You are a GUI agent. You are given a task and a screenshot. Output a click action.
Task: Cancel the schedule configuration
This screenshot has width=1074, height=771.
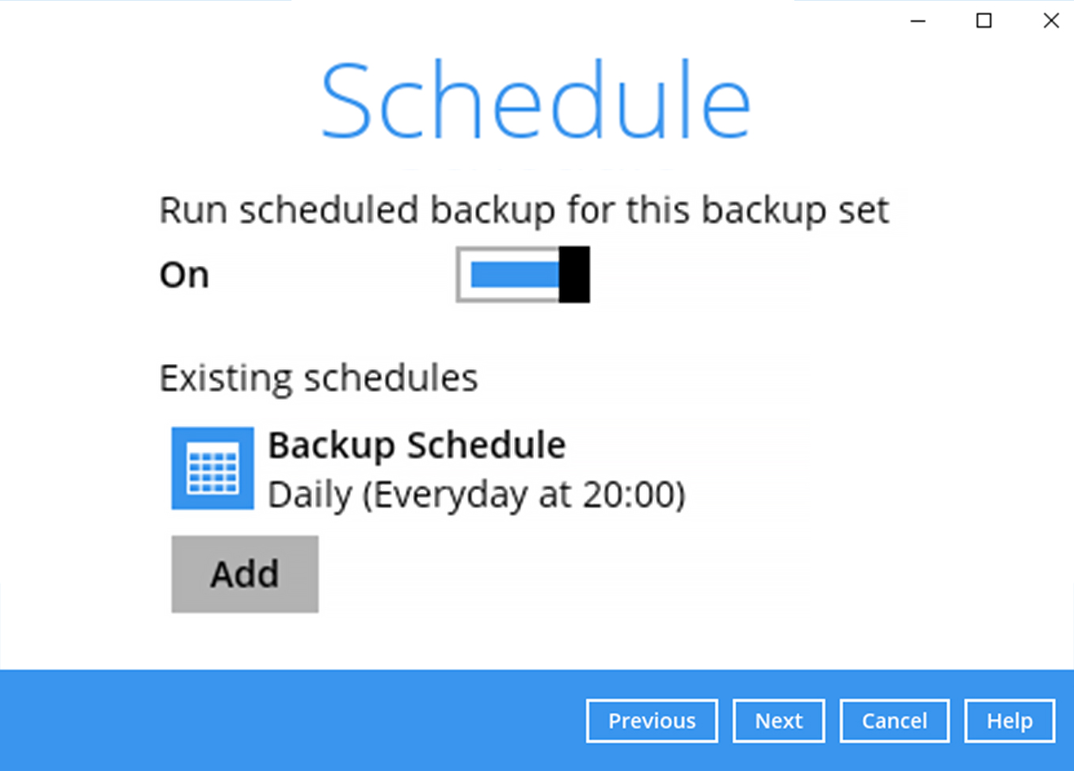pyautogui.click(x=894, y=720)
